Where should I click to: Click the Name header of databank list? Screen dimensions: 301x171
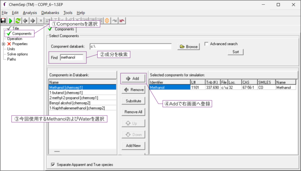82,82
